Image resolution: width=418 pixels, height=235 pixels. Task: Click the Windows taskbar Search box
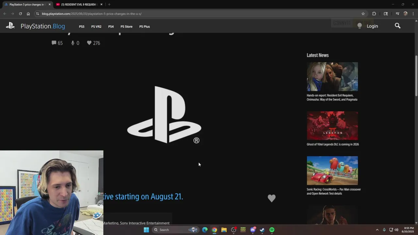pyautogui.click(x=176, y=230)
